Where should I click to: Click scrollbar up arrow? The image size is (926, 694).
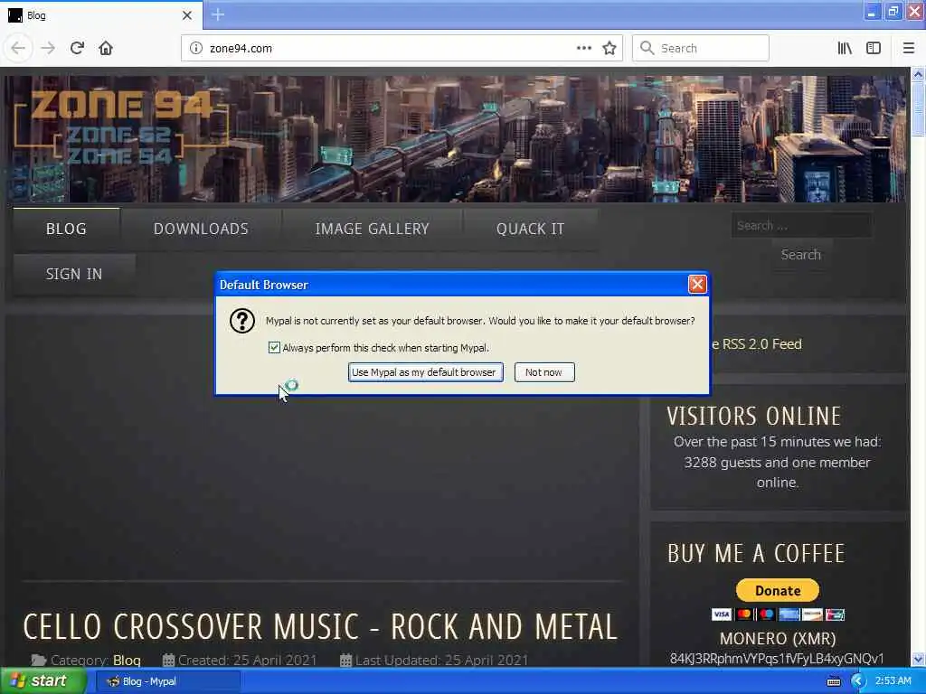918,74
